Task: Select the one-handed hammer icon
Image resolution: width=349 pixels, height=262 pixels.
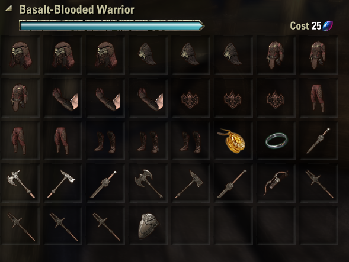Action: coord(63,183)
